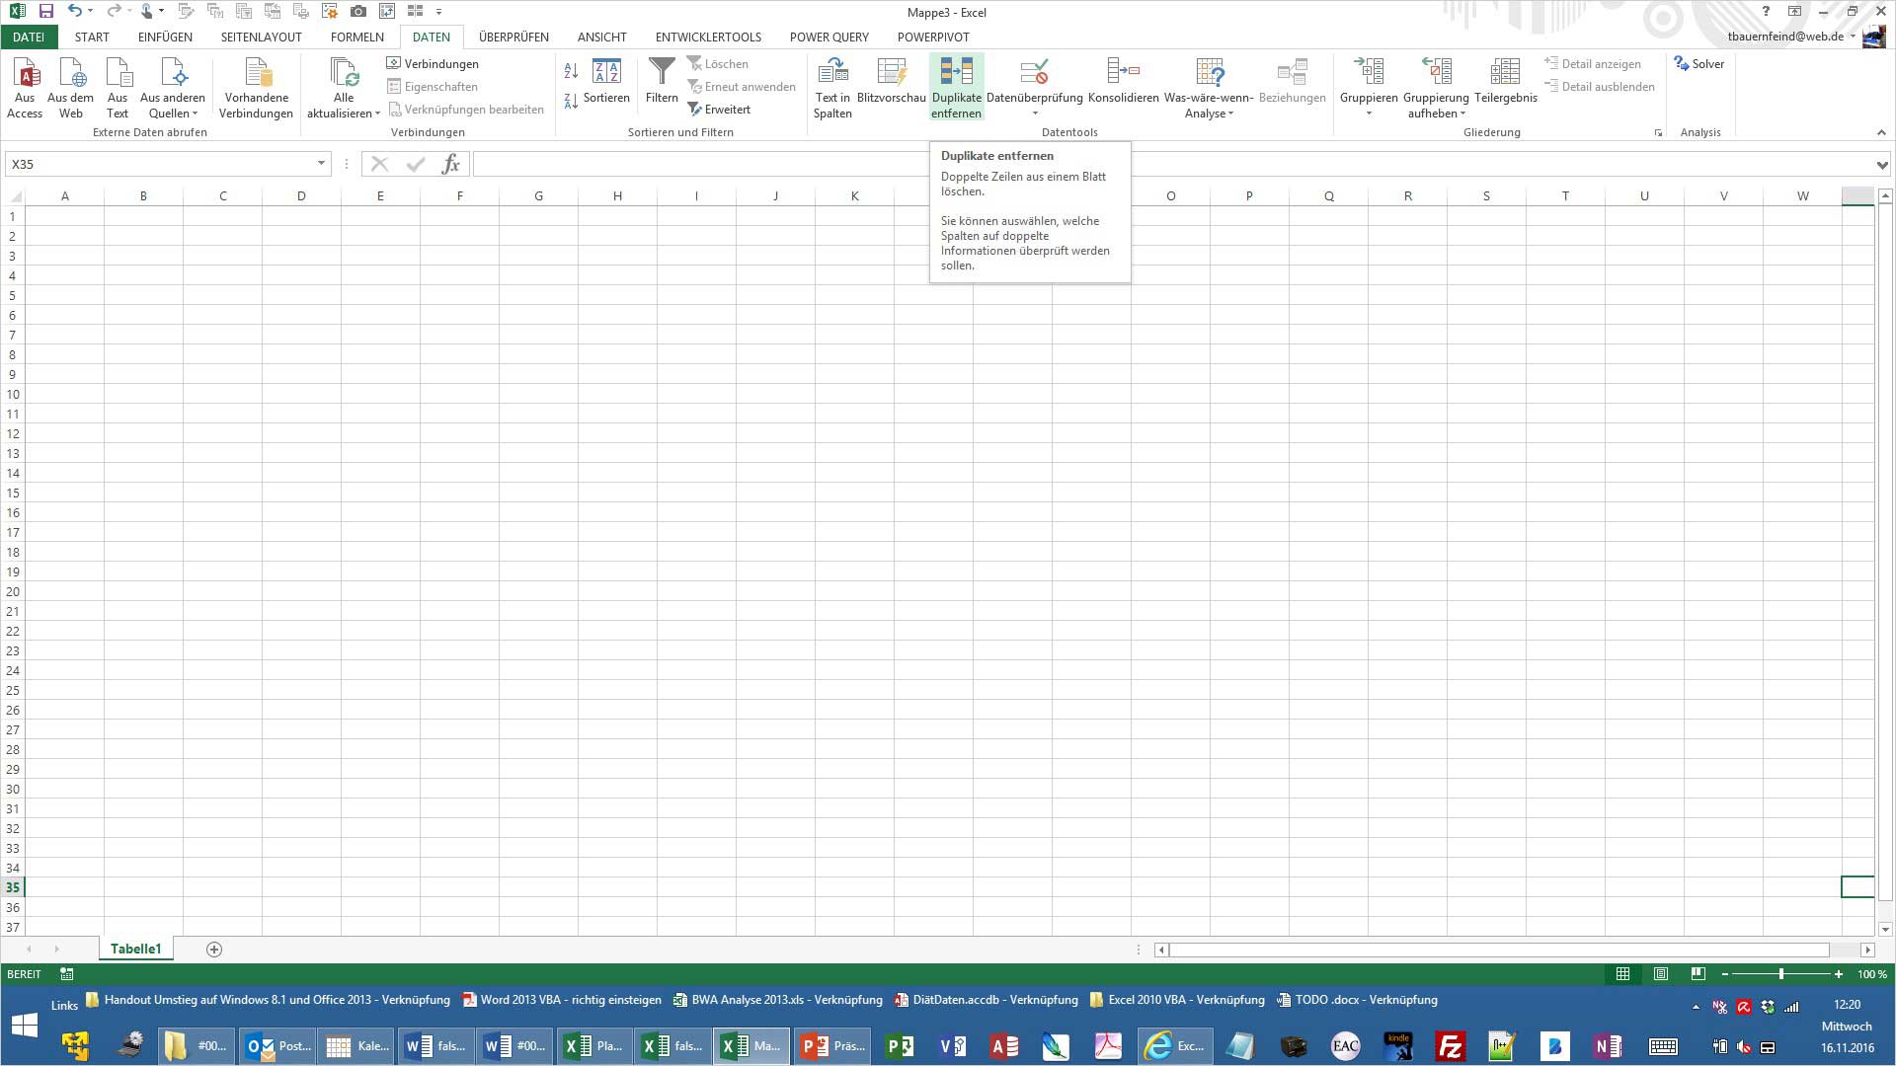The image size is (1896, 1066).
Task: Open the FORMELN tab
Action: [357, 37]
